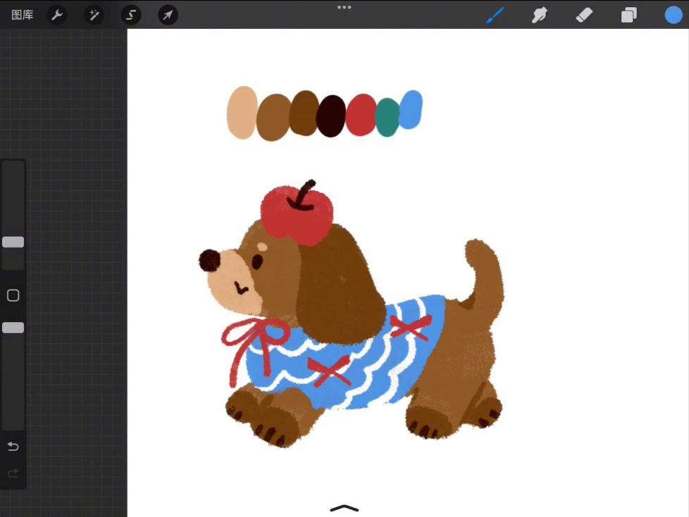
Task: Tap the three-dot multitasking menu
Action: (x=344, y=7)
